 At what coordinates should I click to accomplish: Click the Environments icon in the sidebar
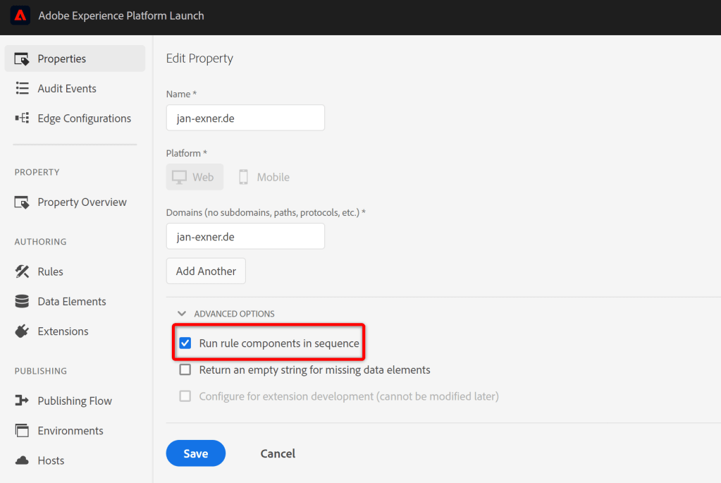click(x=21, y=430)
